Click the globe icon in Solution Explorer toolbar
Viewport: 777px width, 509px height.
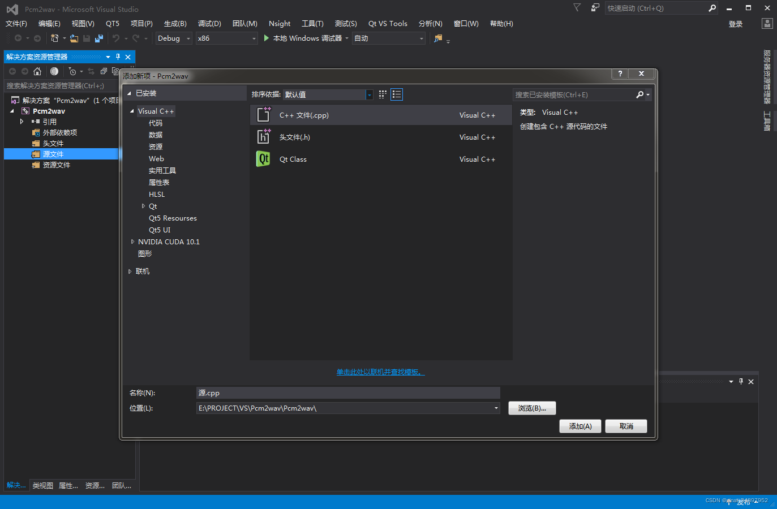click(x=54, y=71)
